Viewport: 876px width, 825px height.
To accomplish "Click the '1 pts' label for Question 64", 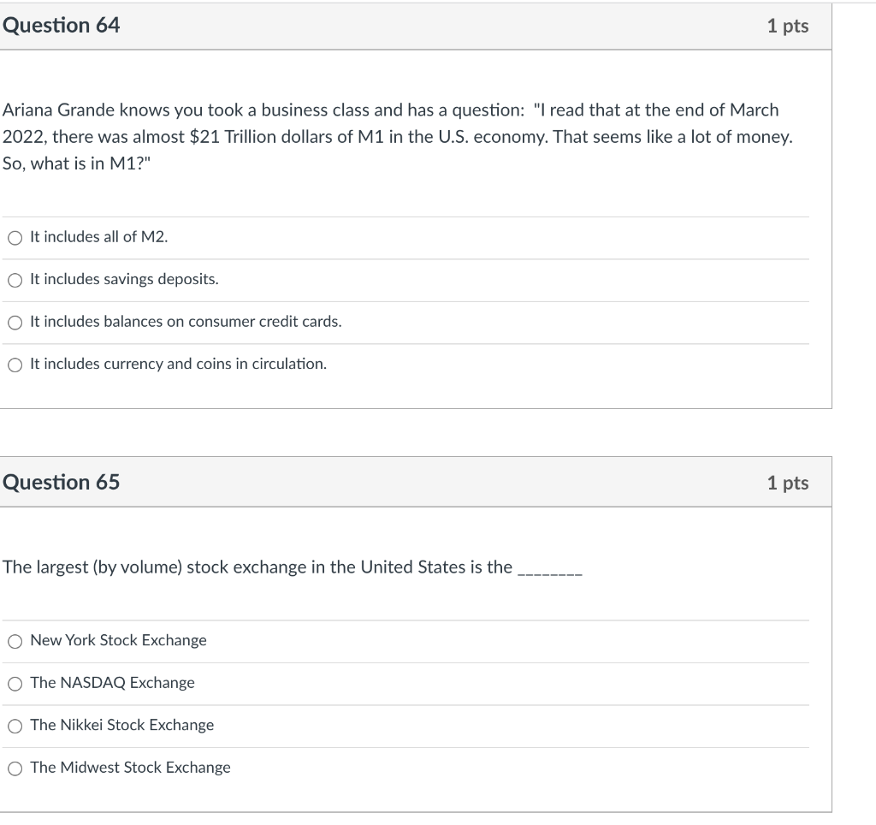I will (787, 27).
